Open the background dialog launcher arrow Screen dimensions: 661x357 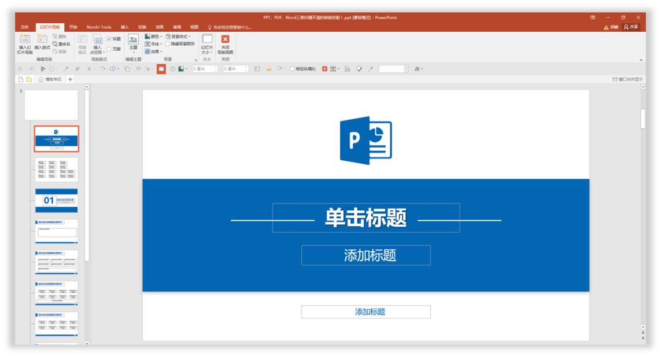point(196,60)
